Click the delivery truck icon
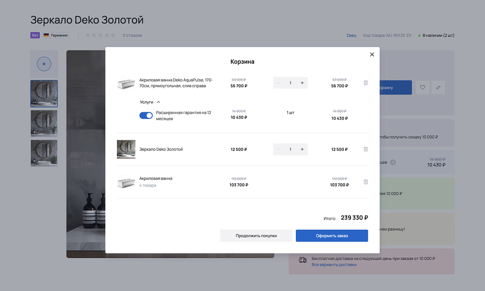The image size is (485, 291). (x=302, y=260)
